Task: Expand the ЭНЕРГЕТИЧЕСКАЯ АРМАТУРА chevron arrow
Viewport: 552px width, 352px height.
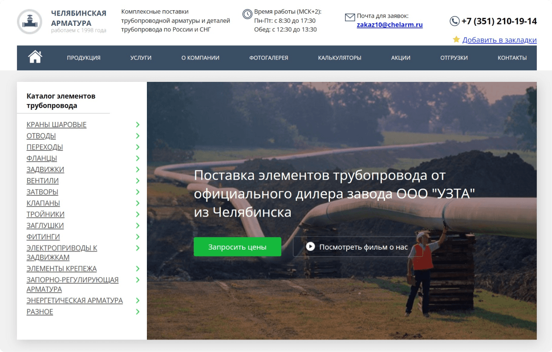Action: pyautogui.click(x=138, y=300)
